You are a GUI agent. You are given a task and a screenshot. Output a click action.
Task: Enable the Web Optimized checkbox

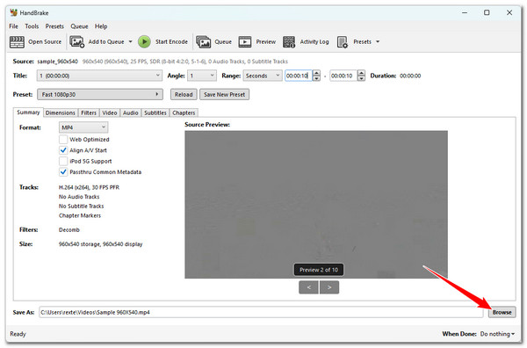(x=63, y=139)
